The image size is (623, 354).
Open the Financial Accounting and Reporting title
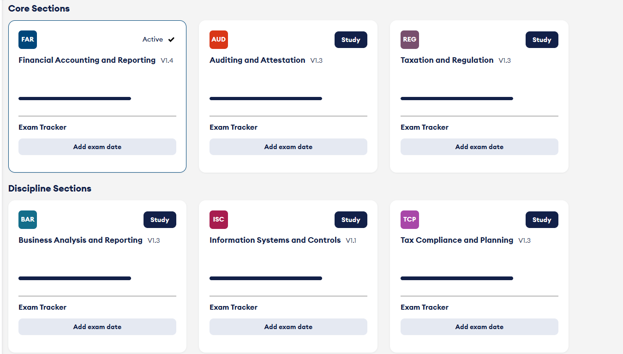point(87,60)
